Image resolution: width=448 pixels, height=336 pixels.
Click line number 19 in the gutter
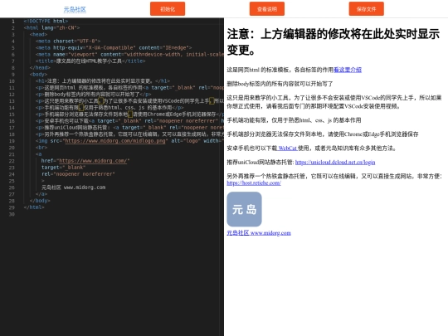[x=12, y=141]
